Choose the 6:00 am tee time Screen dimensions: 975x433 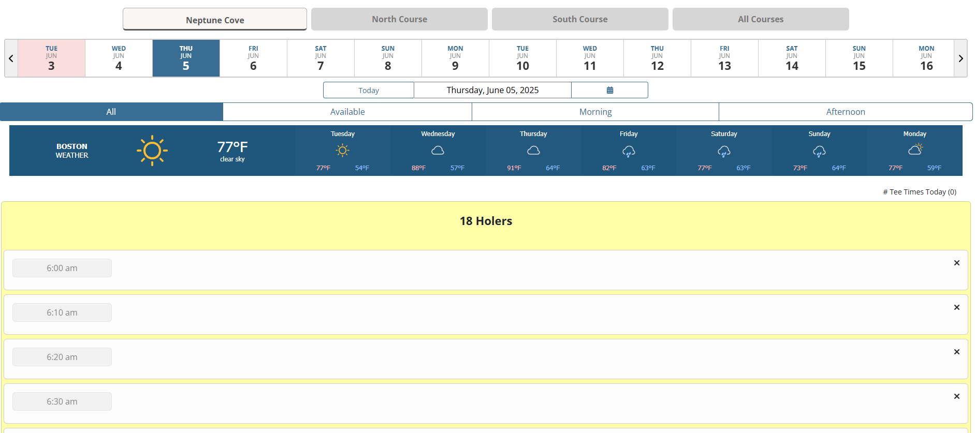(x=62, y=268)
